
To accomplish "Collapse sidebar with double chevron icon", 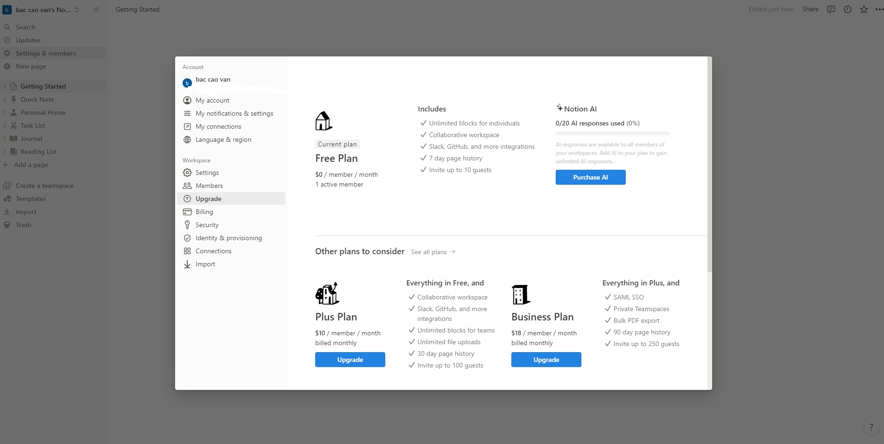I will tap(96, 9).
